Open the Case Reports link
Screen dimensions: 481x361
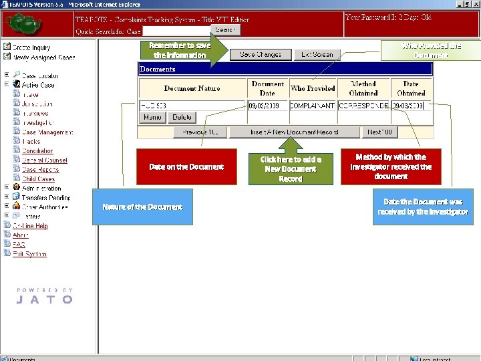[41, 169]
